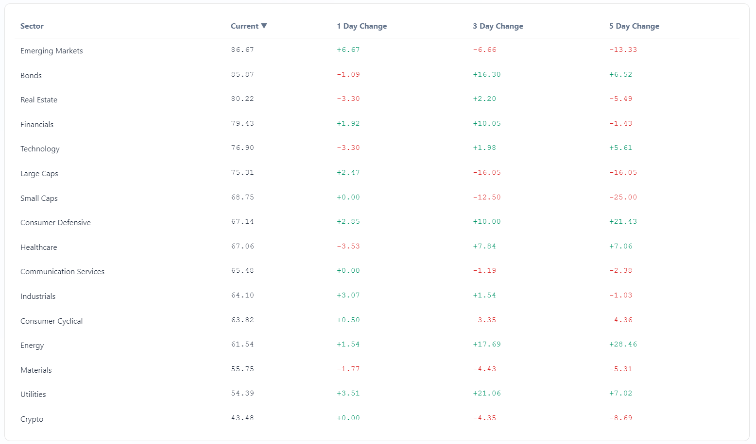The width and height of the screenshot is (756, 444).
Task: Sort by 3 Day Change header
Action: (x=498, y=26)
